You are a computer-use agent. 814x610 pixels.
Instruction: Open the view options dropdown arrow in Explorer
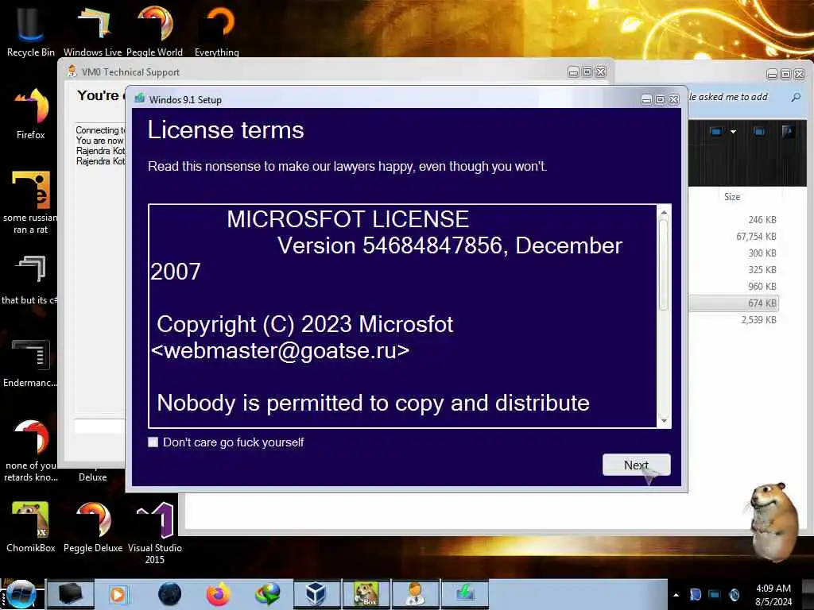(733, 132)
